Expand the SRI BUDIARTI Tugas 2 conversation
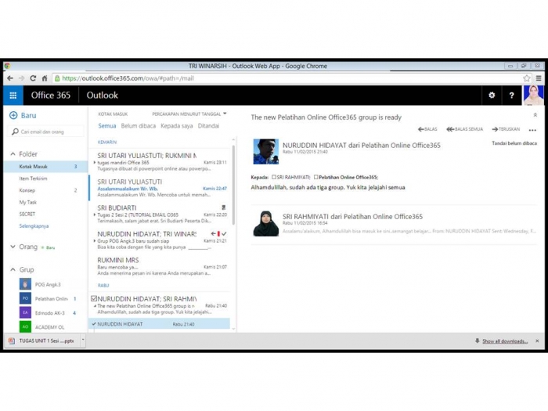 tap(95, 215)
